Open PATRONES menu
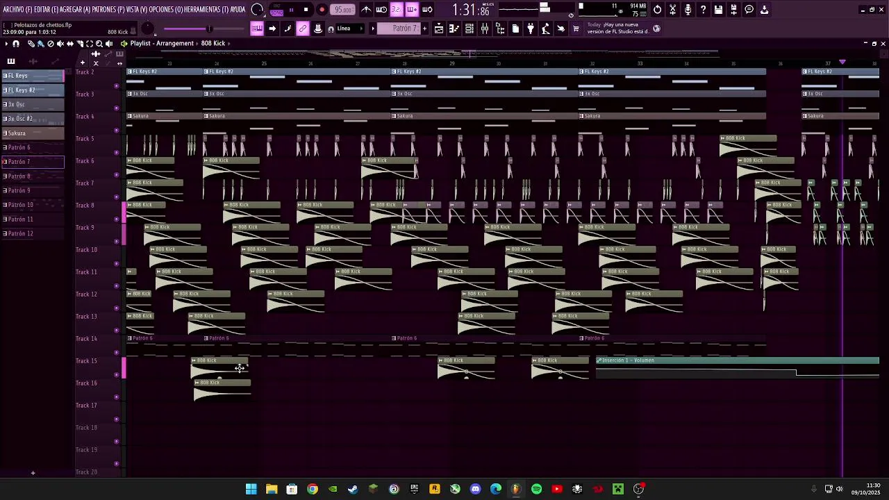Viewport: 889px width, 500px height. [110, 10]
